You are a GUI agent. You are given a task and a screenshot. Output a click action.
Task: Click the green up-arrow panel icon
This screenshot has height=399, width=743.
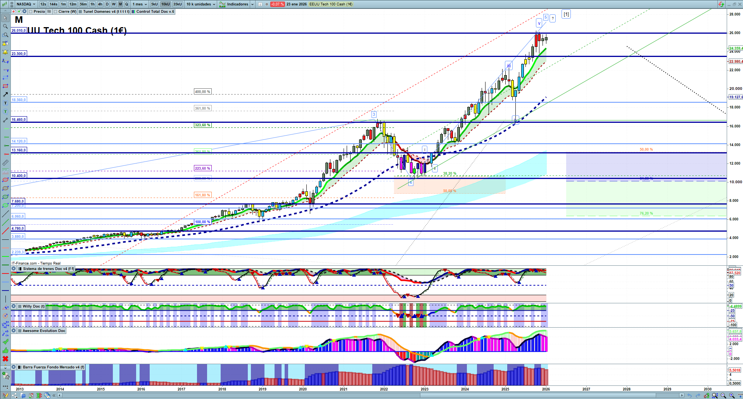pos(19,12)
